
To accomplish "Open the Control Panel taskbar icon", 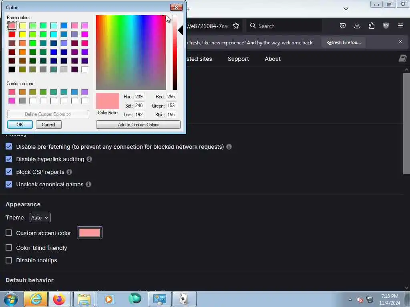I will tap(159, 299).
